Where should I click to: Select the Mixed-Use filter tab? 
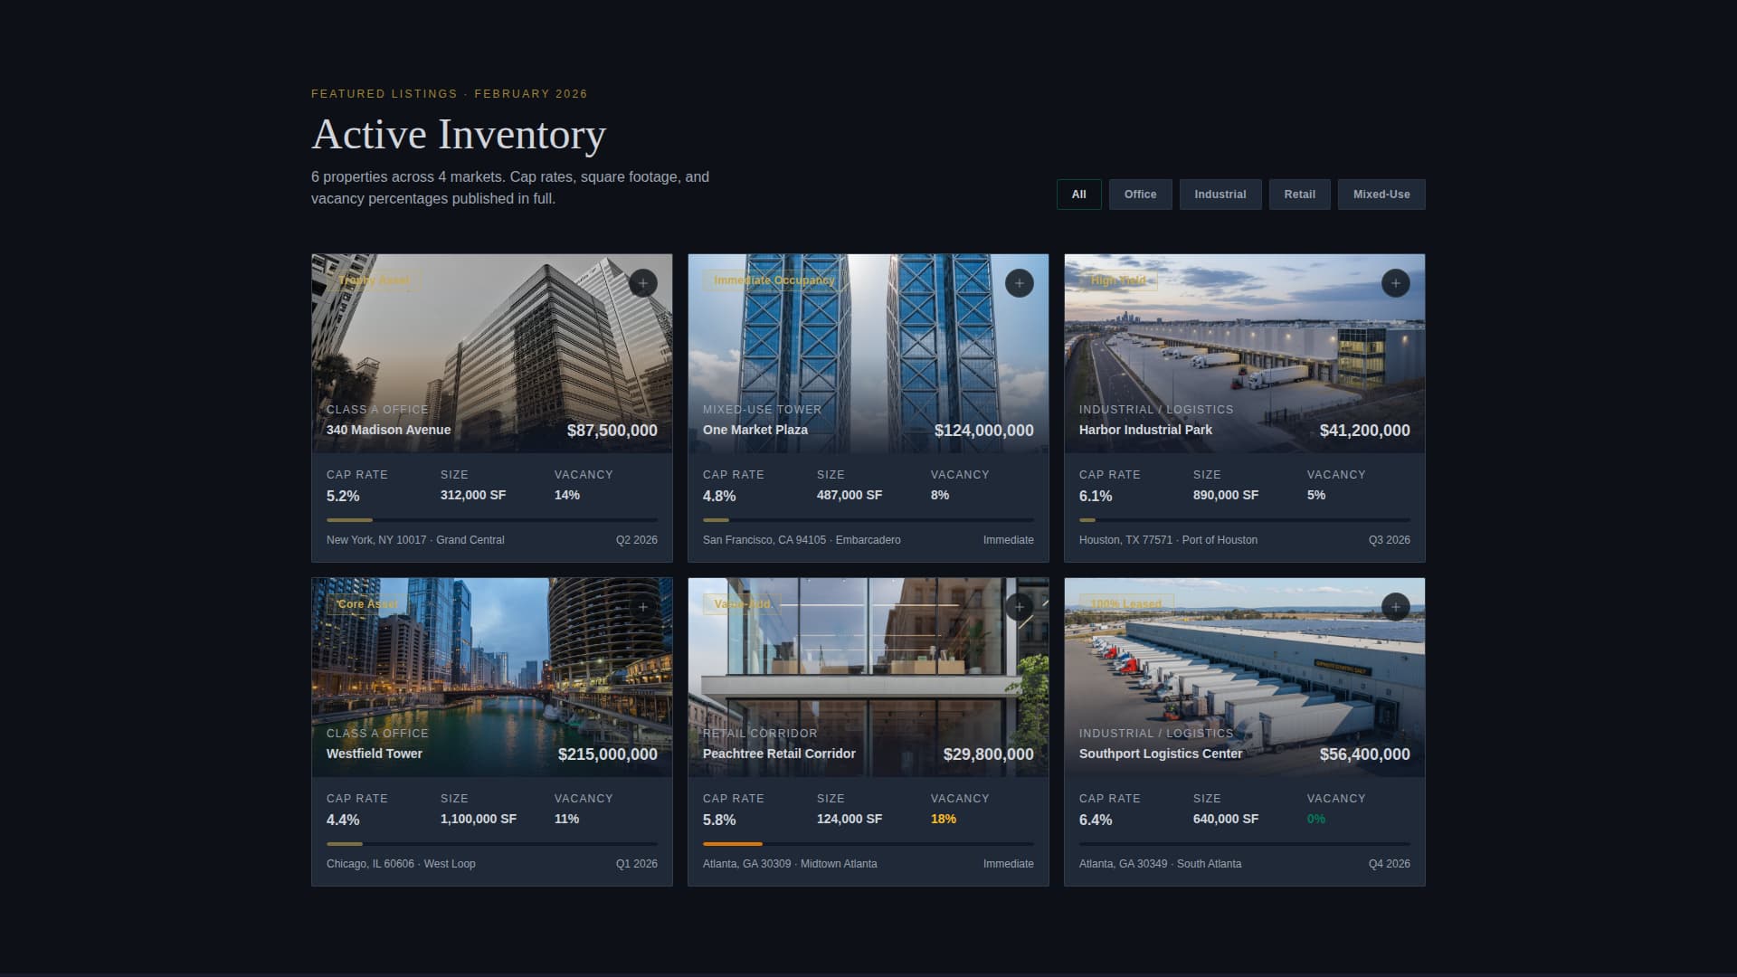(1381, 194)
